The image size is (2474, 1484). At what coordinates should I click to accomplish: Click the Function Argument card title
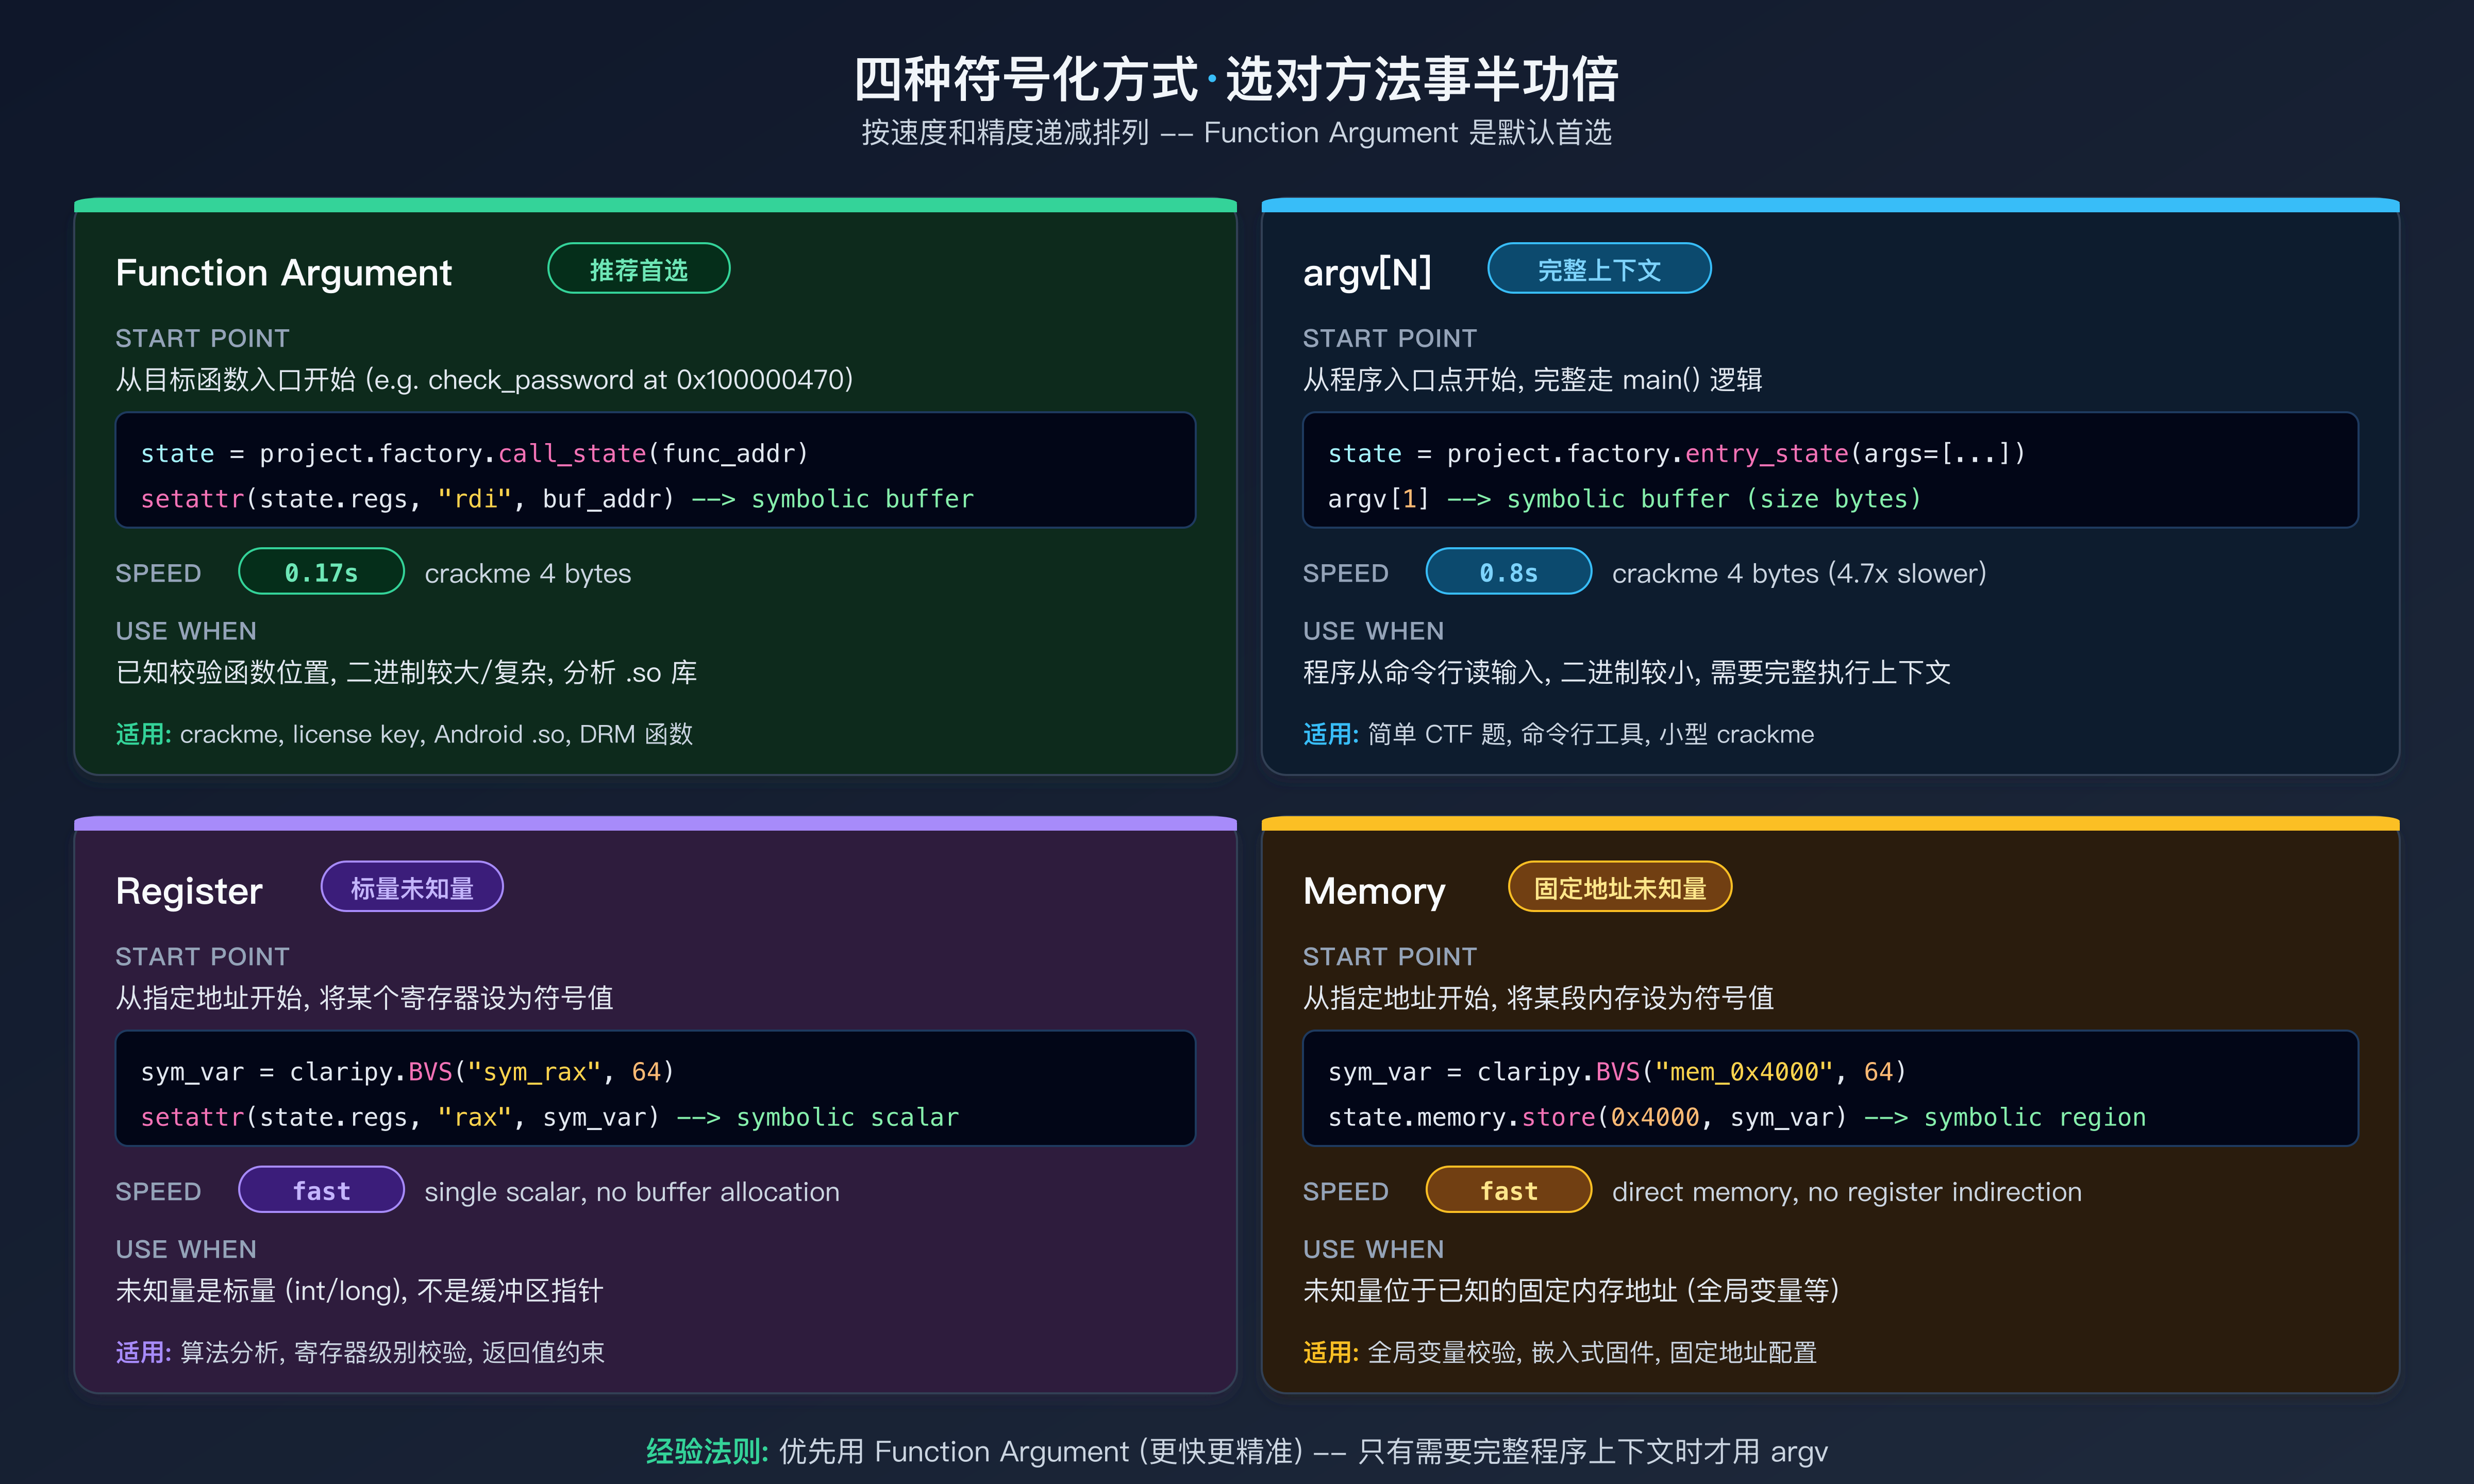coord(284,272)
